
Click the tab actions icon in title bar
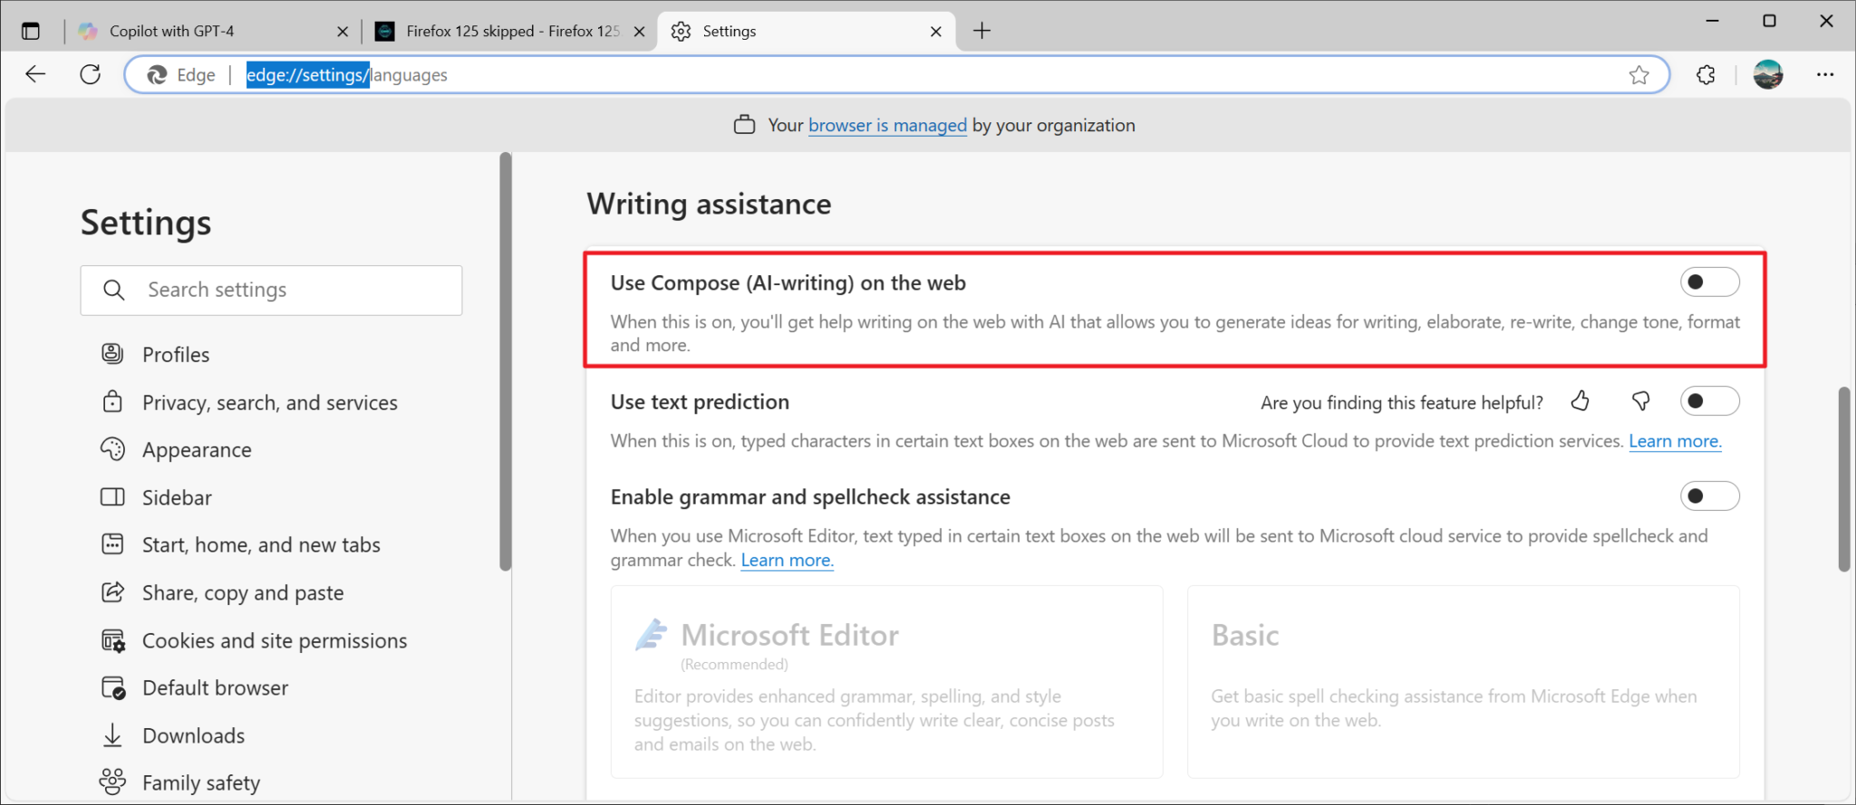(x=31, y=31)
